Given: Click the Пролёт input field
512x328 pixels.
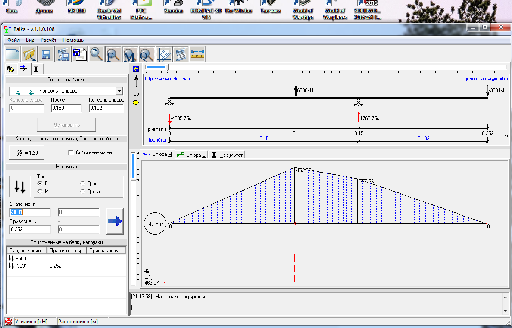Looking at the screenshot, I should point(66,108).
